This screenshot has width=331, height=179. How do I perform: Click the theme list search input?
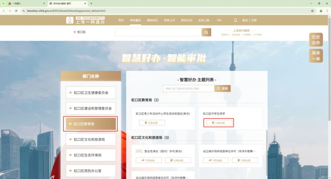[189, 89]
